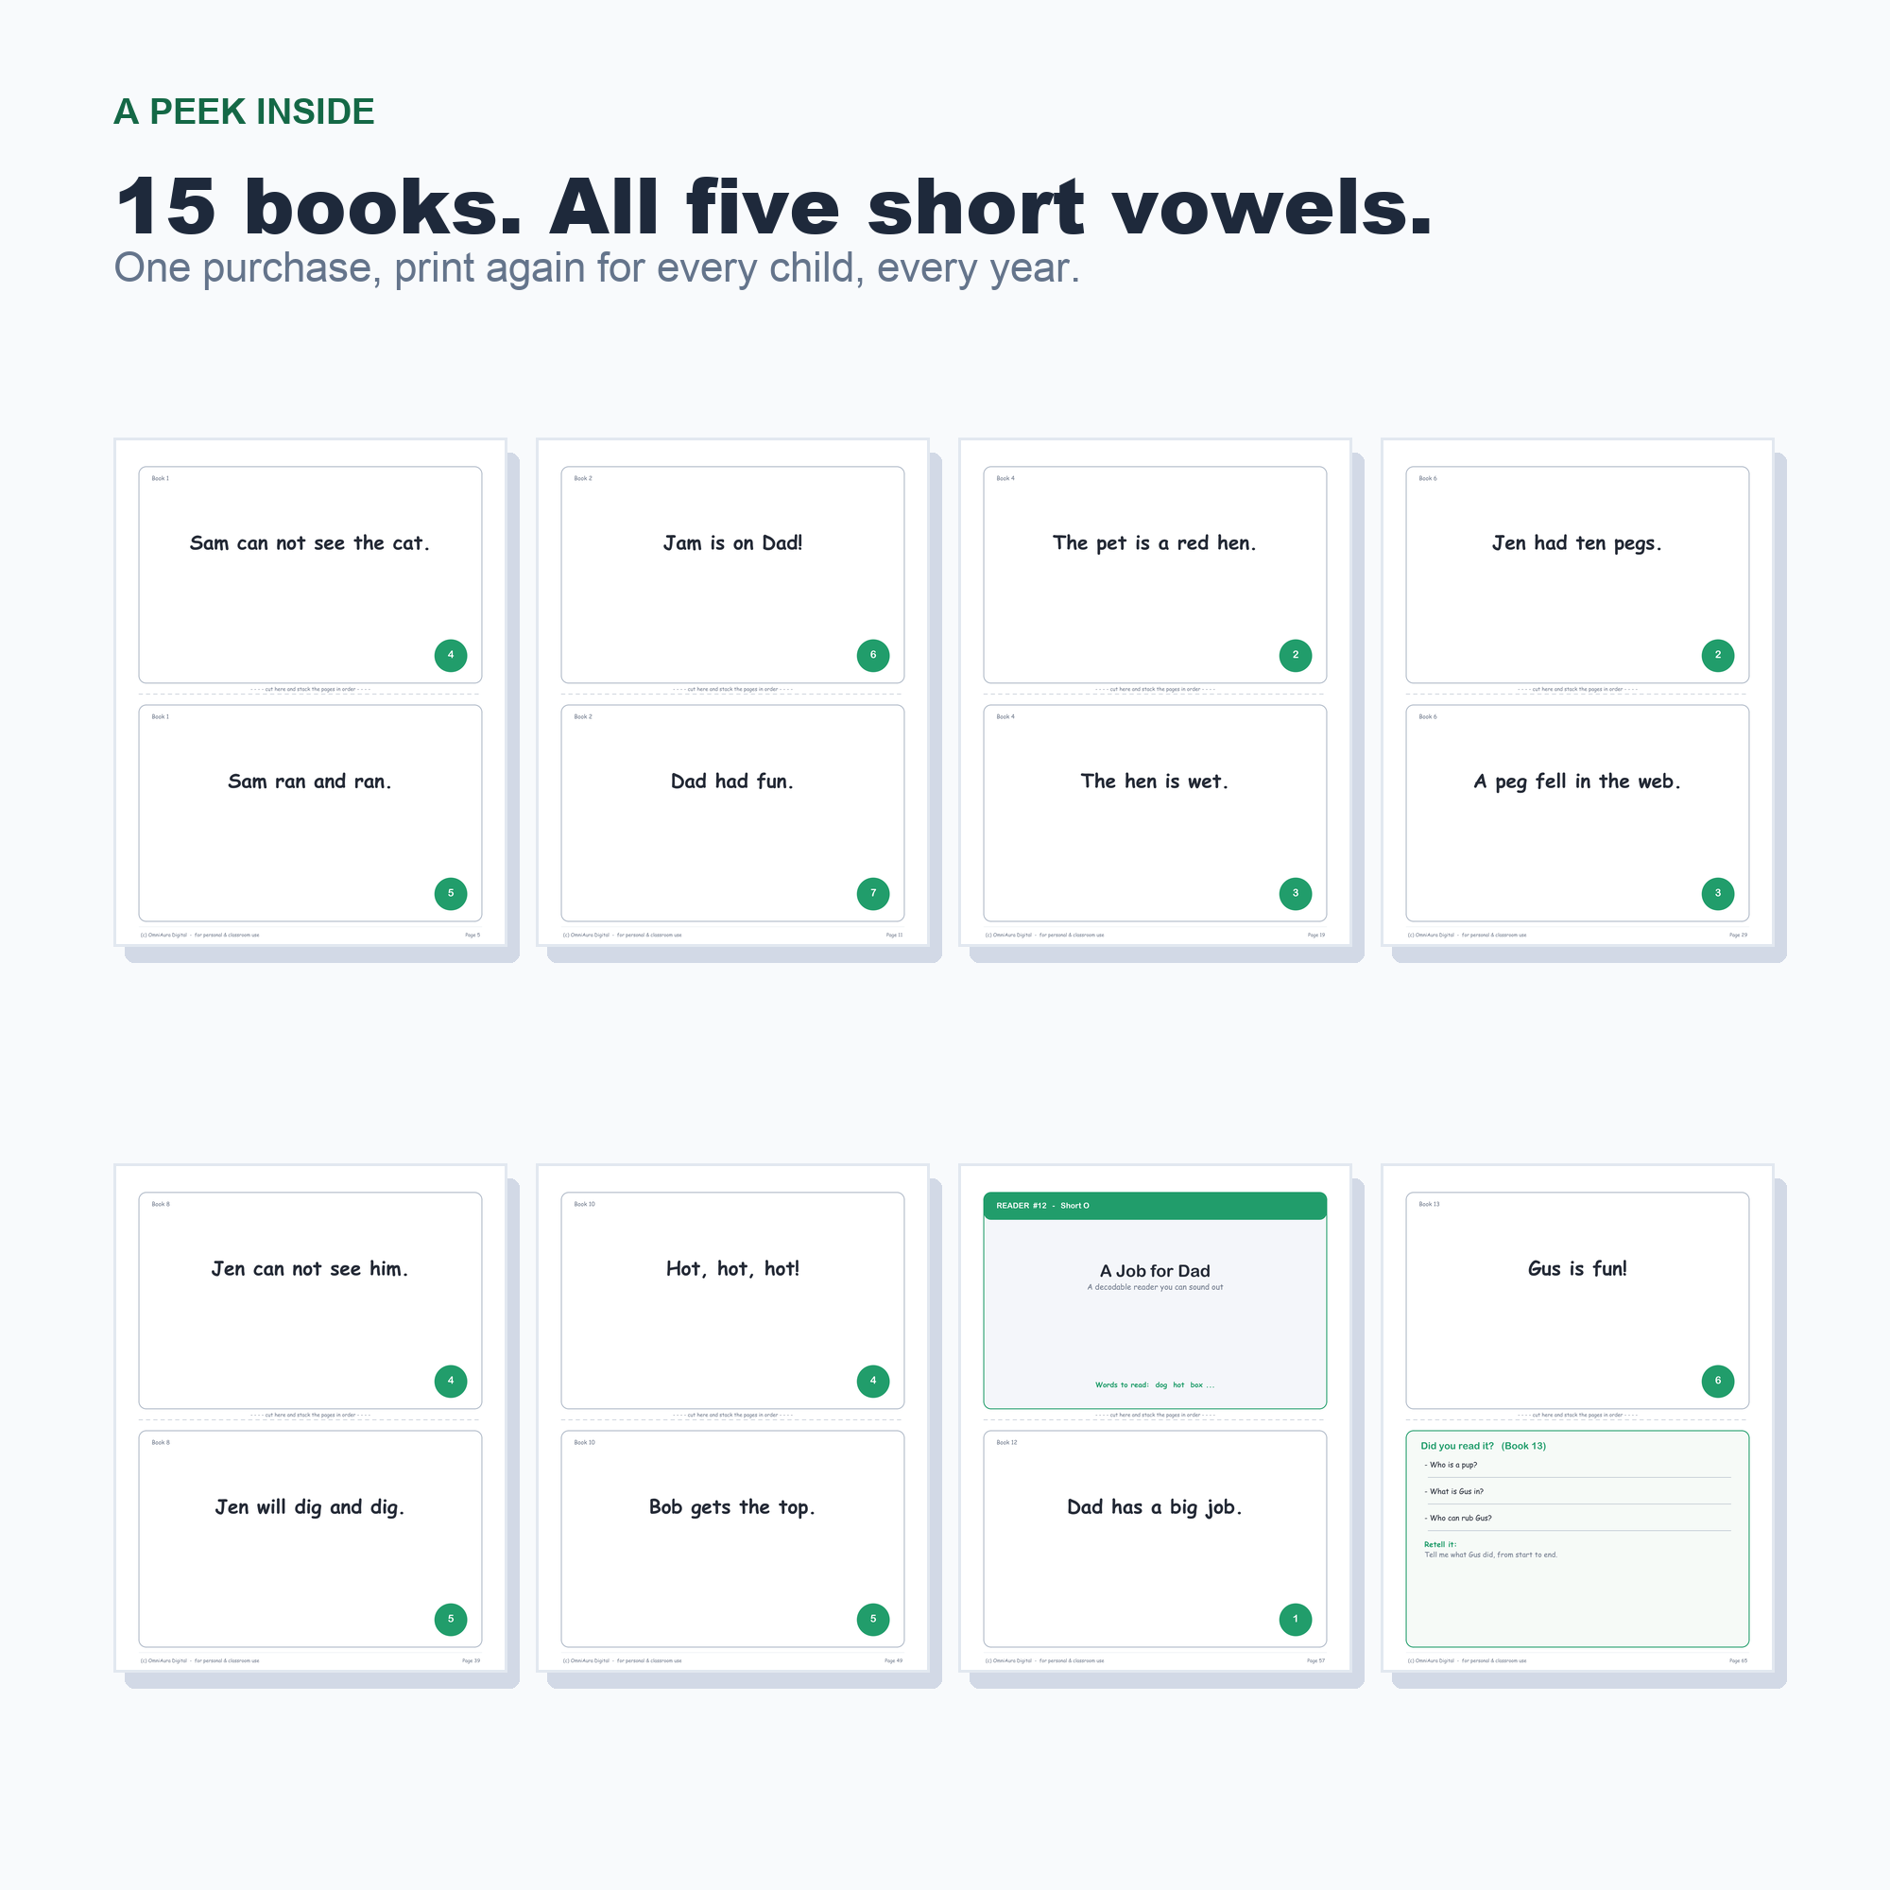This screenshot has height=1890, width=1890.
Task: Click the page 2 badge beside 'Jen had ten pegs.'
Action: pos(1719,655)
